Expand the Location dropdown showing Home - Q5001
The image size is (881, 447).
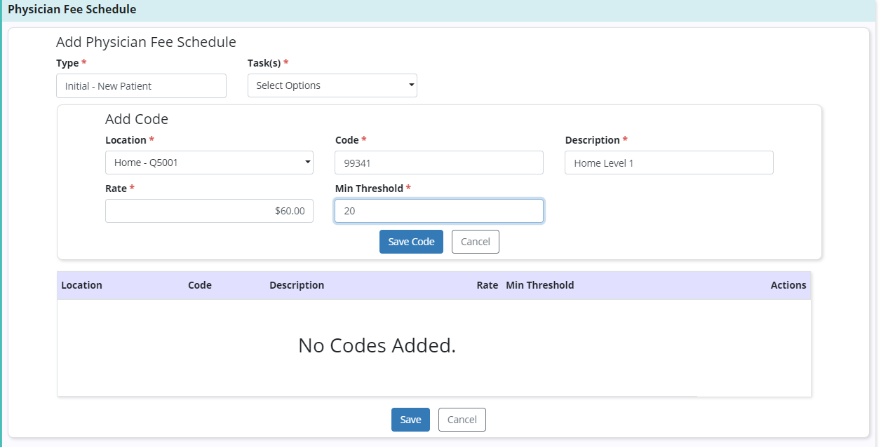(x=209, y=163)
